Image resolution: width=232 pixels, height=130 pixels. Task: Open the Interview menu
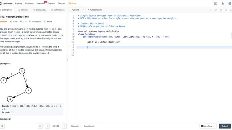point(41,3)
